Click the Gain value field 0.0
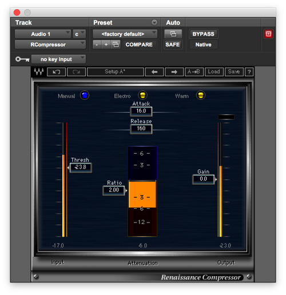Image resolution: width=286 pixels, height=295 pixels. (x=203, y=179)
